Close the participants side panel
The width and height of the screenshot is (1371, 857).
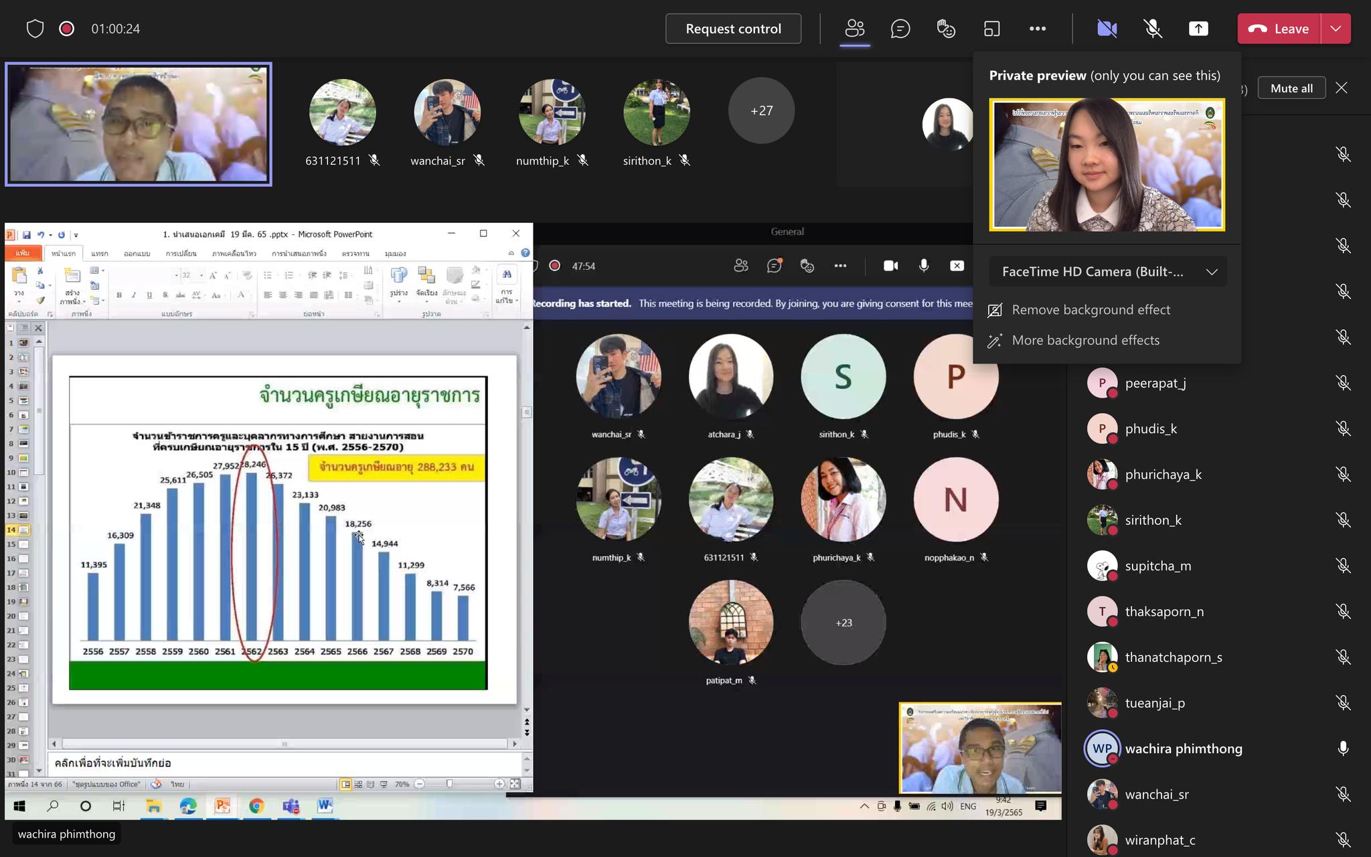tap(1341, 88)
